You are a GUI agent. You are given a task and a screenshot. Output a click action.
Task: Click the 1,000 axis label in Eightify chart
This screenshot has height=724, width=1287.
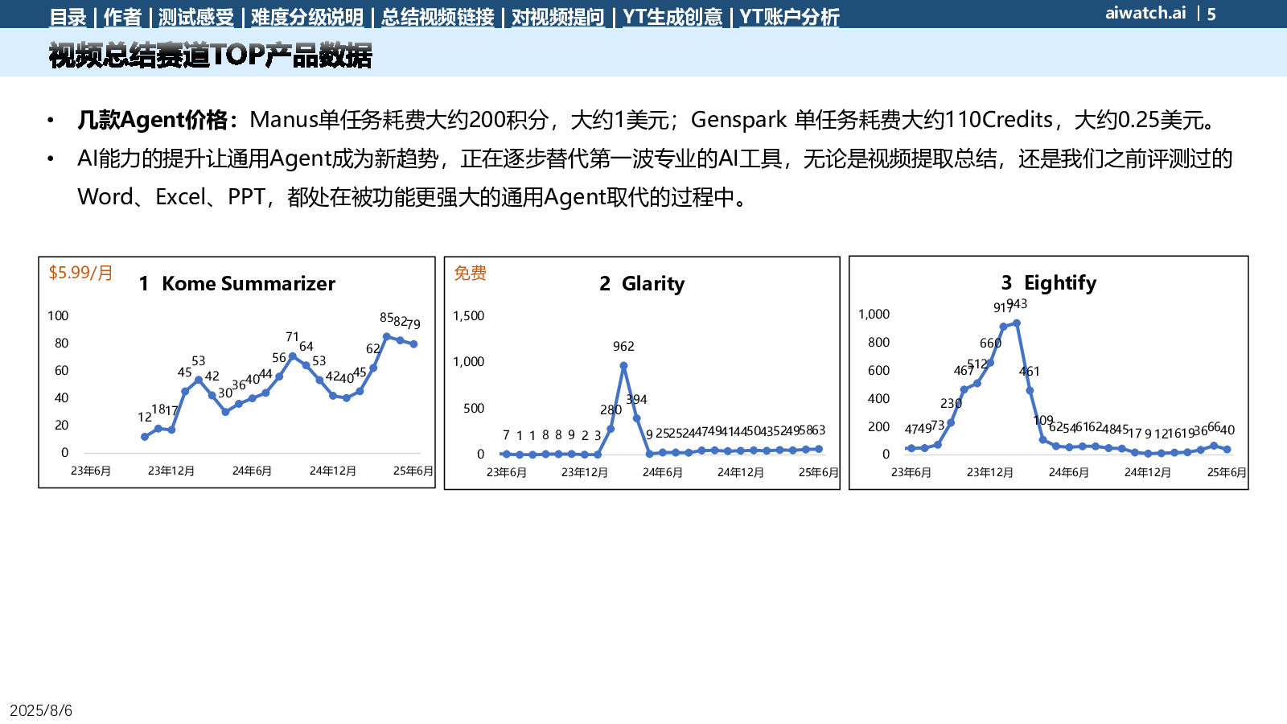pyautogui.click(x=874, y=314)
